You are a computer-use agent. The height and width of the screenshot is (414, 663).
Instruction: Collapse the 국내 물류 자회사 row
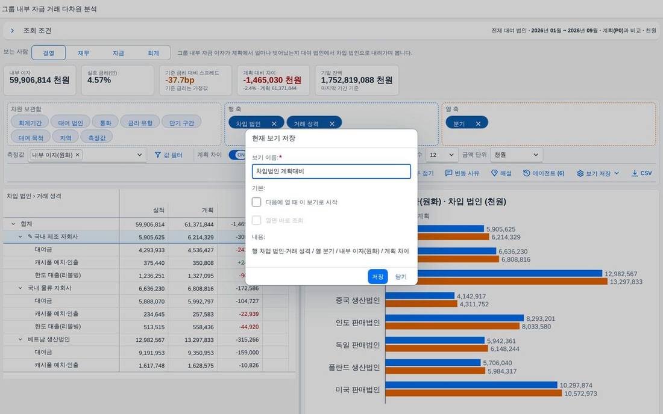pyautogui.click(x=20, y=288)
